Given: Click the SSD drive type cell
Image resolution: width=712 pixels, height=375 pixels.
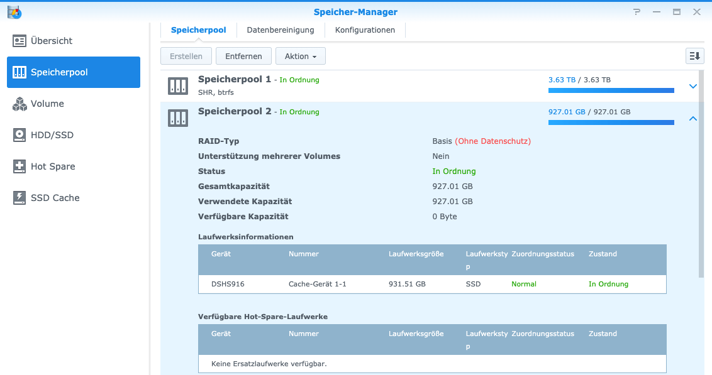Looking at the screenshot, I should [473, 285].
